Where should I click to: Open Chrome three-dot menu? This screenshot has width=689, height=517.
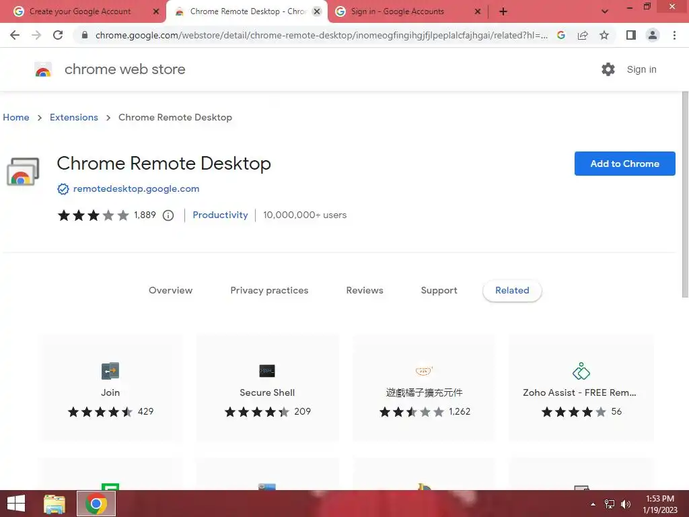tap(674, 35)
